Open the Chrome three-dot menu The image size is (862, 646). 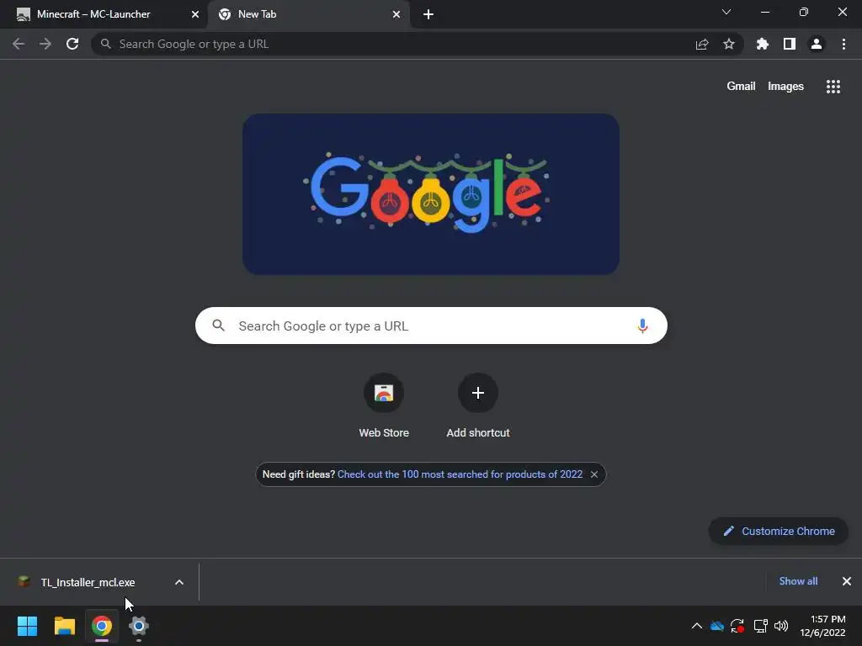(x=843, y=44)
